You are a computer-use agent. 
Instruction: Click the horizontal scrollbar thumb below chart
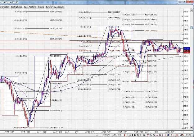pos(97,135)
